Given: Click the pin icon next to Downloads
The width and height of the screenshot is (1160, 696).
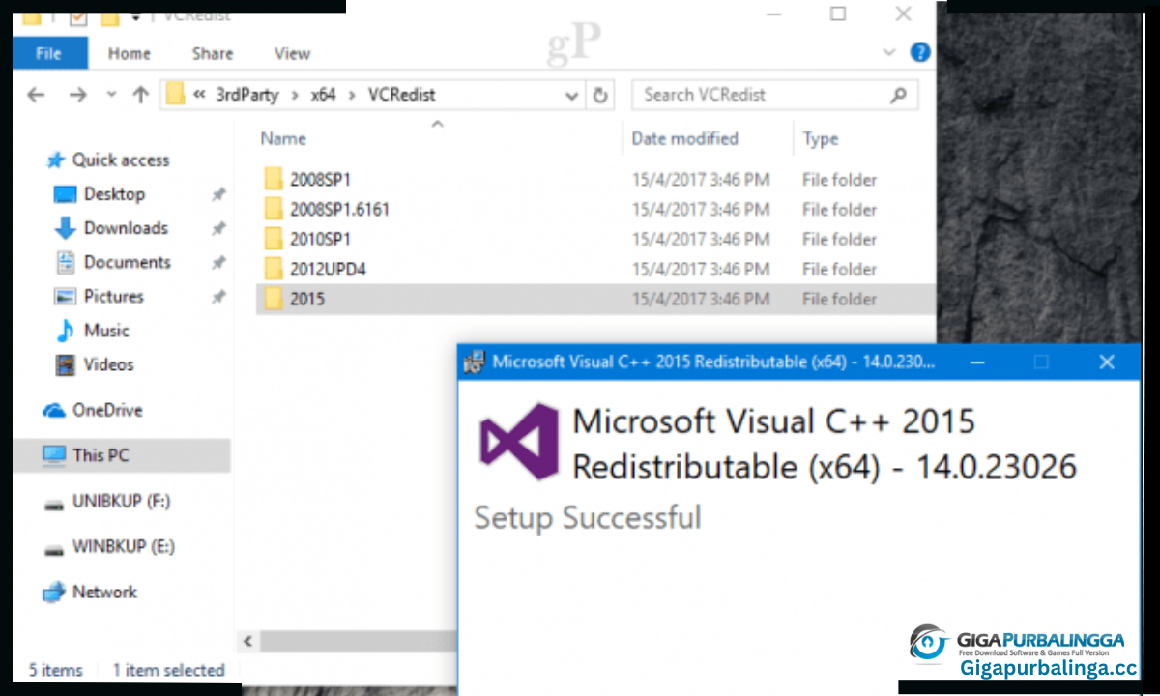Looking at the screenshot, I should tap(218, 229).
